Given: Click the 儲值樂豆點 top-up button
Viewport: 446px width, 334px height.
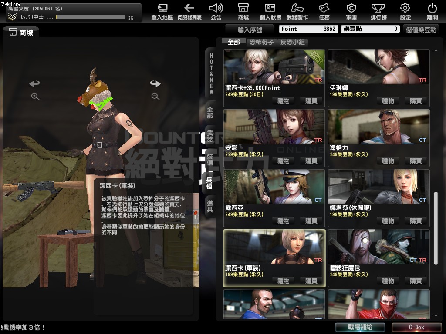Looking at the screenshot, I should click(421, 30).
